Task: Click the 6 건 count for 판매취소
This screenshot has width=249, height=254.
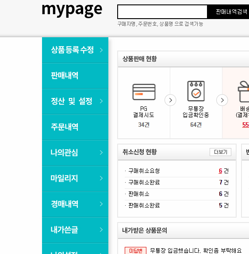Action: click(x=224, y=194)
